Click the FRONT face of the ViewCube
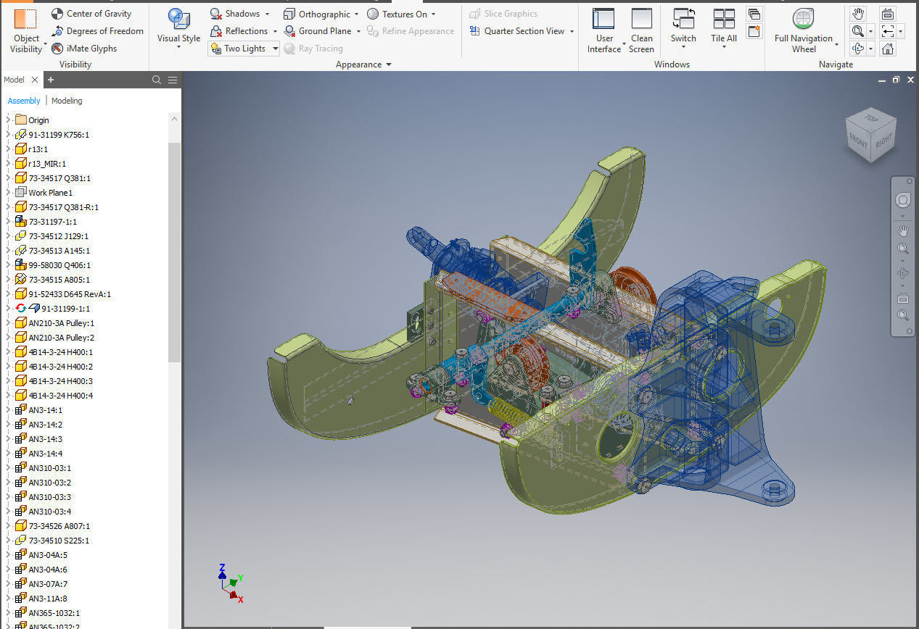The width and height of the screenshot is (919, 629). pos(859,142)
